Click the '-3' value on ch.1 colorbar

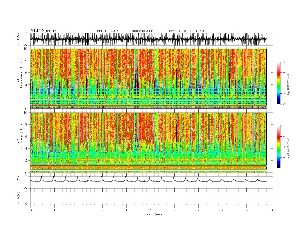[284, 62]
